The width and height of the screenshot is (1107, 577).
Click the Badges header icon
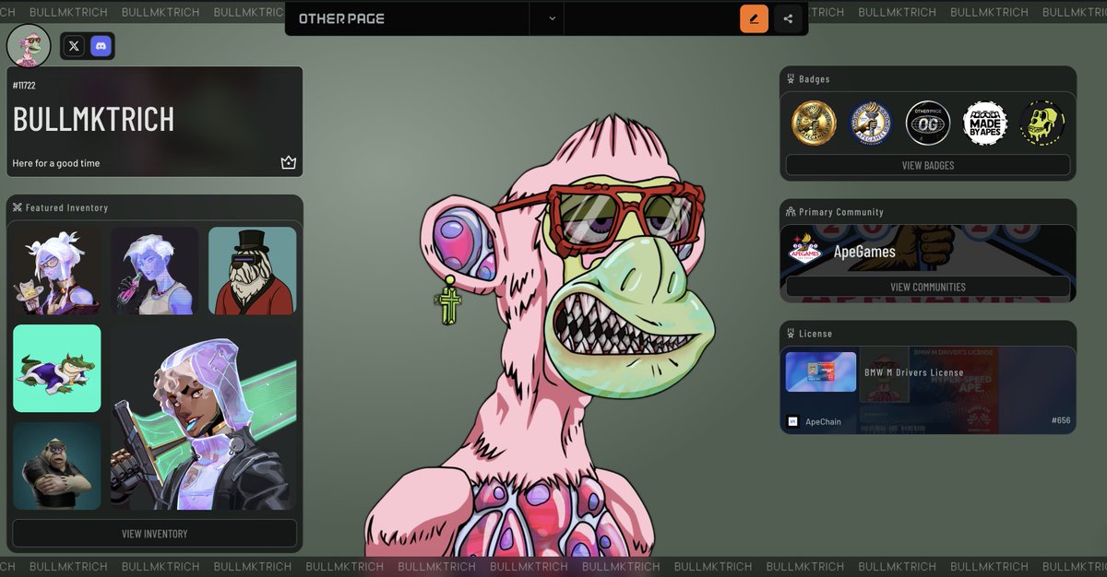click(x=791, y=79)
